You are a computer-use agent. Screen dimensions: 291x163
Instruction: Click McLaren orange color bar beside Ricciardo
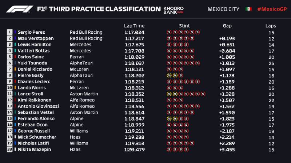point(15,69)
